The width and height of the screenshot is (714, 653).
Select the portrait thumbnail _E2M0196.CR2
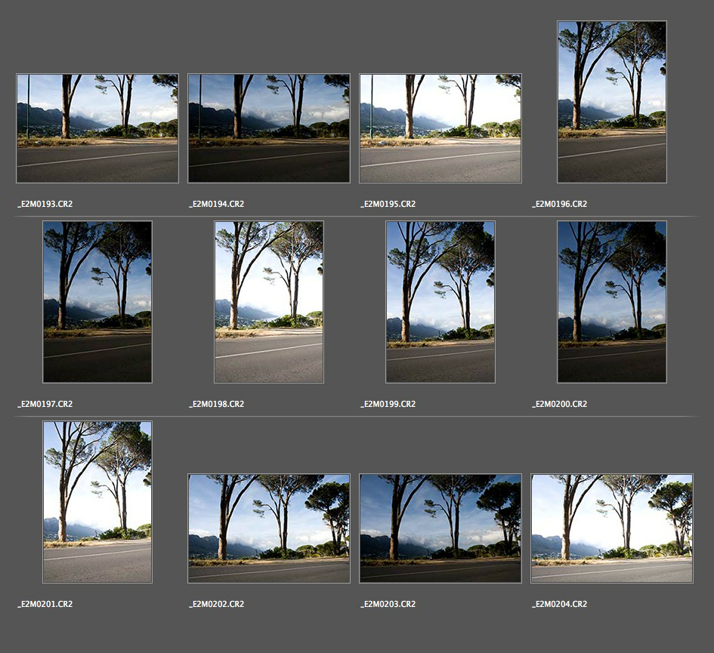(612, 102)
